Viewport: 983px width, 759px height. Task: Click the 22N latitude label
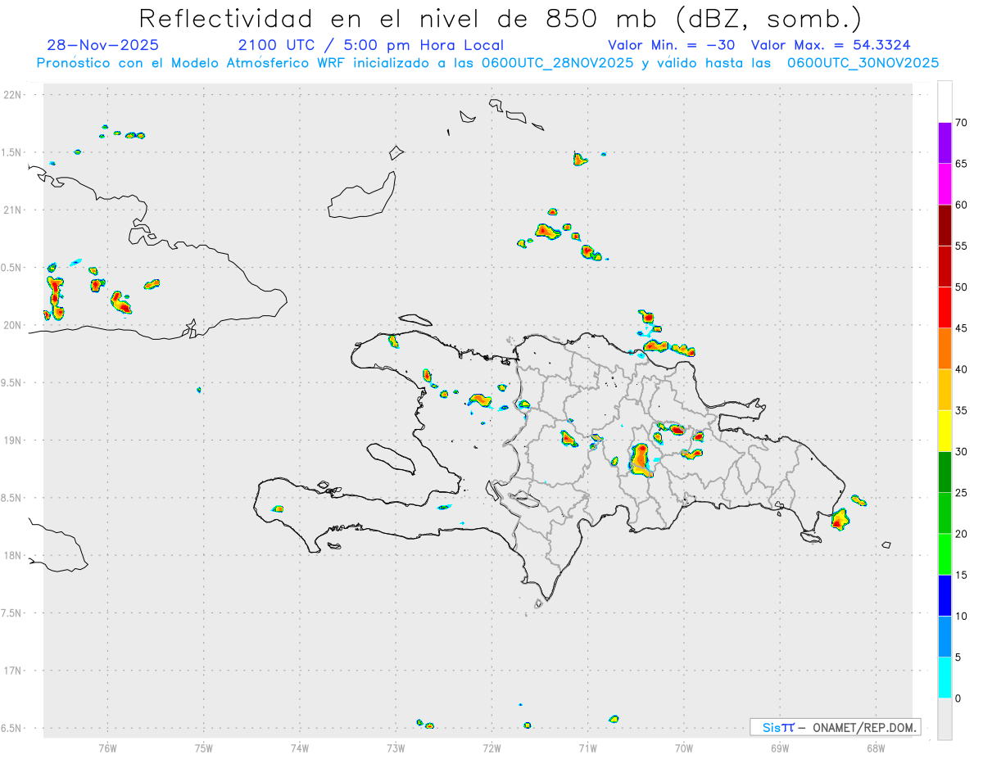click(14, 94)
